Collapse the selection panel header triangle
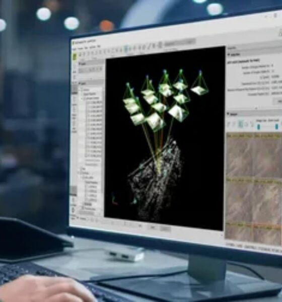The width and height of the screenshot is (282, 302). click(229, 55)
